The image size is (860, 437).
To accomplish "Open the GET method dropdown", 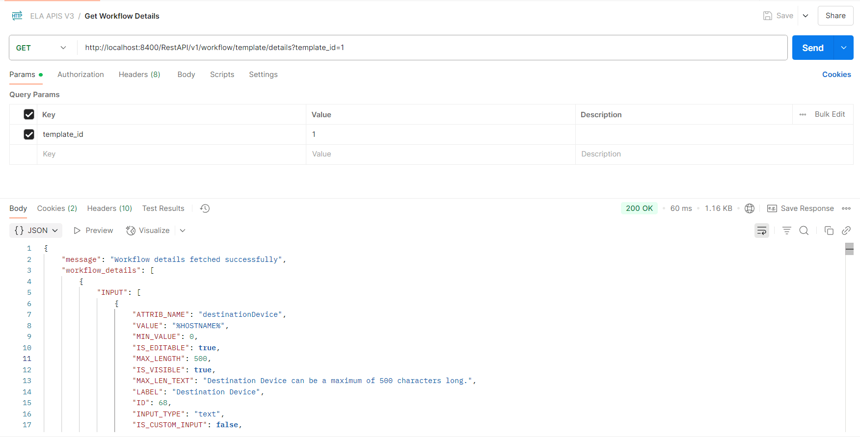I will click(42, 48).
